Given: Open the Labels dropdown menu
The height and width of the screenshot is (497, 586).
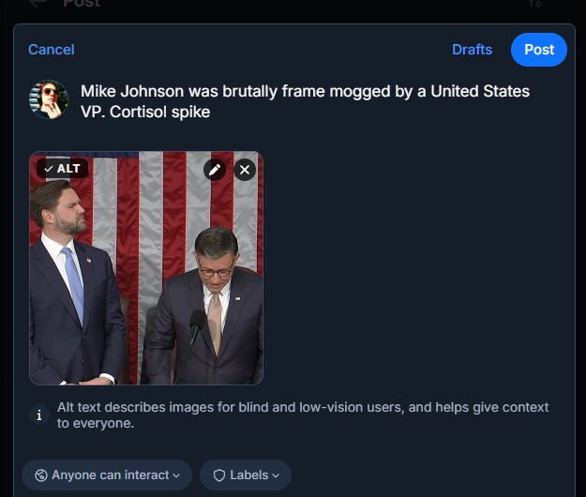Looking at the screenshot, I should pos(246,475).
